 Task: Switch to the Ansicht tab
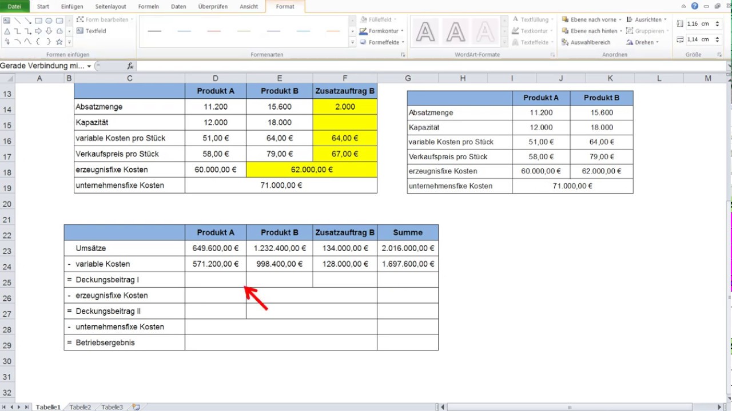249,7
